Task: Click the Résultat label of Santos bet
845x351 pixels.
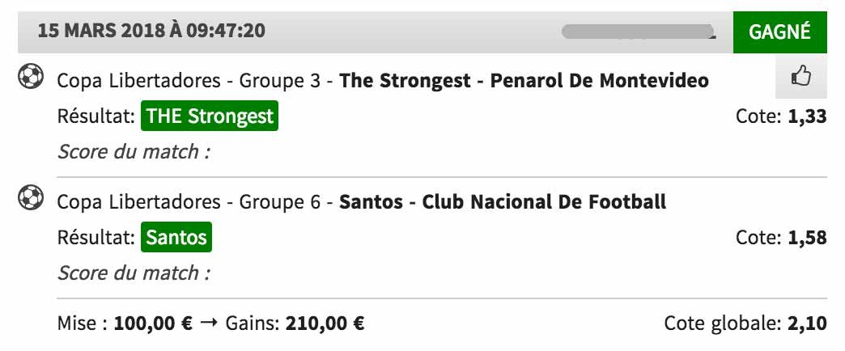Action: [96, 238]
